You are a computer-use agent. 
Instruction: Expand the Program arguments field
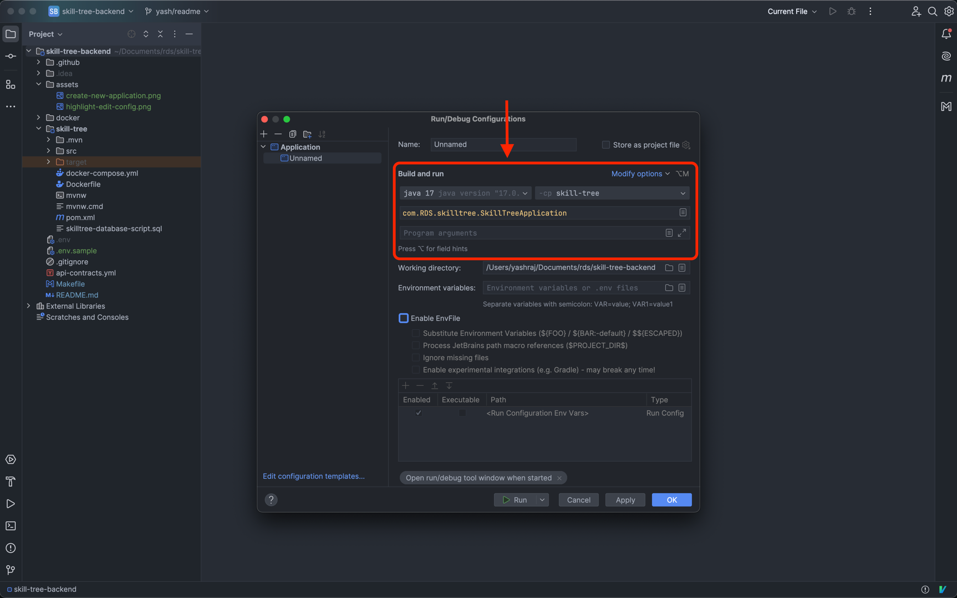pos(682,233)
